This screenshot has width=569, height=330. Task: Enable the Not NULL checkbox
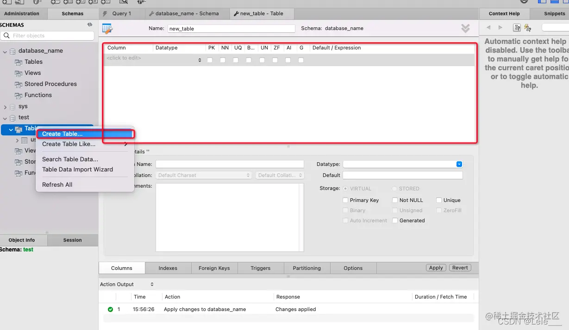coord(395,200)
